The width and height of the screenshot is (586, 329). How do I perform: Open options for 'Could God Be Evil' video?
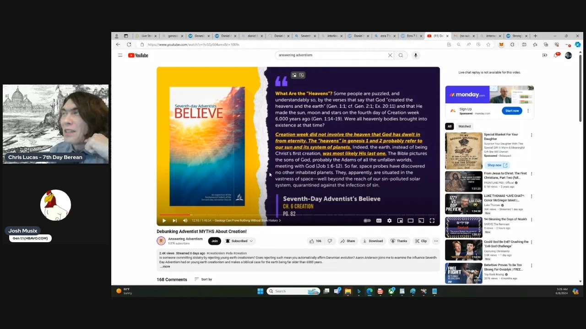[x=532, y=242]
